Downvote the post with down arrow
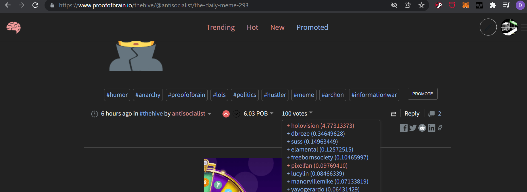The width and height of the screenshot is (527, 192). click(236, 114)
